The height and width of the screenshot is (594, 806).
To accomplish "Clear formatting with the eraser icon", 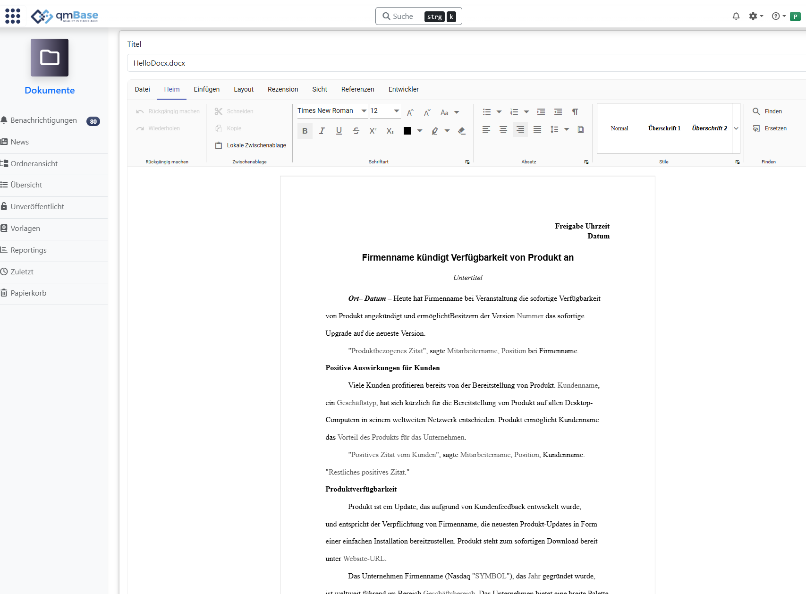I will [462, 131].
